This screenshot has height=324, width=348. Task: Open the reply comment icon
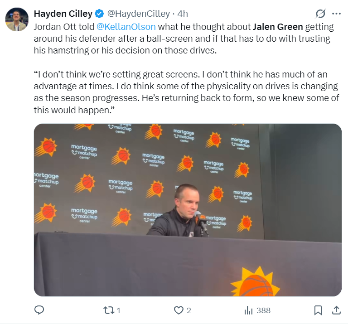39,310
